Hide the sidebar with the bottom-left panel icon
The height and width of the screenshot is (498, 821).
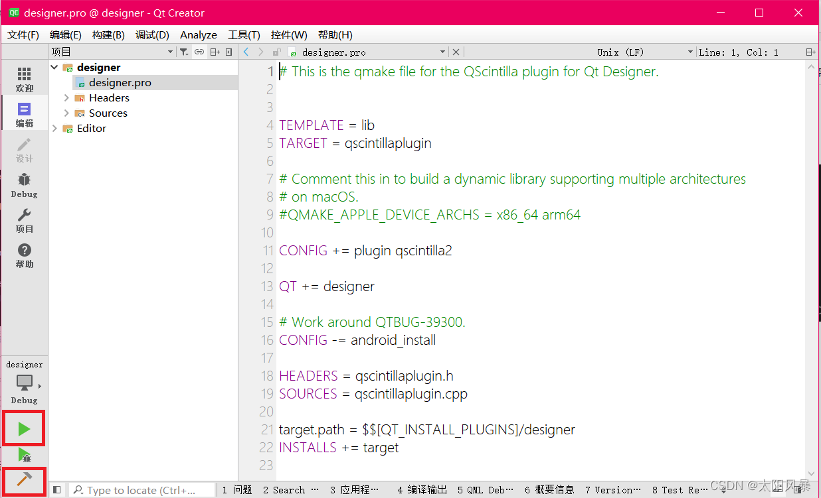(x=56, y=489)
